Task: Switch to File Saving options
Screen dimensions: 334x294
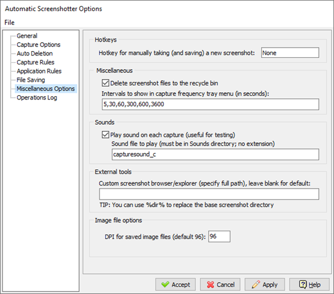Action: click(x=31, y=80)
